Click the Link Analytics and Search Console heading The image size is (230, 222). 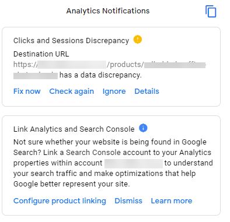tap(74, 129)
